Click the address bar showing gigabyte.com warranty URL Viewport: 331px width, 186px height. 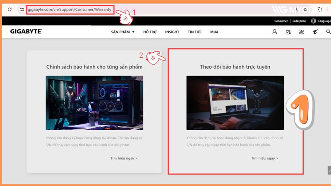[70, 10]
